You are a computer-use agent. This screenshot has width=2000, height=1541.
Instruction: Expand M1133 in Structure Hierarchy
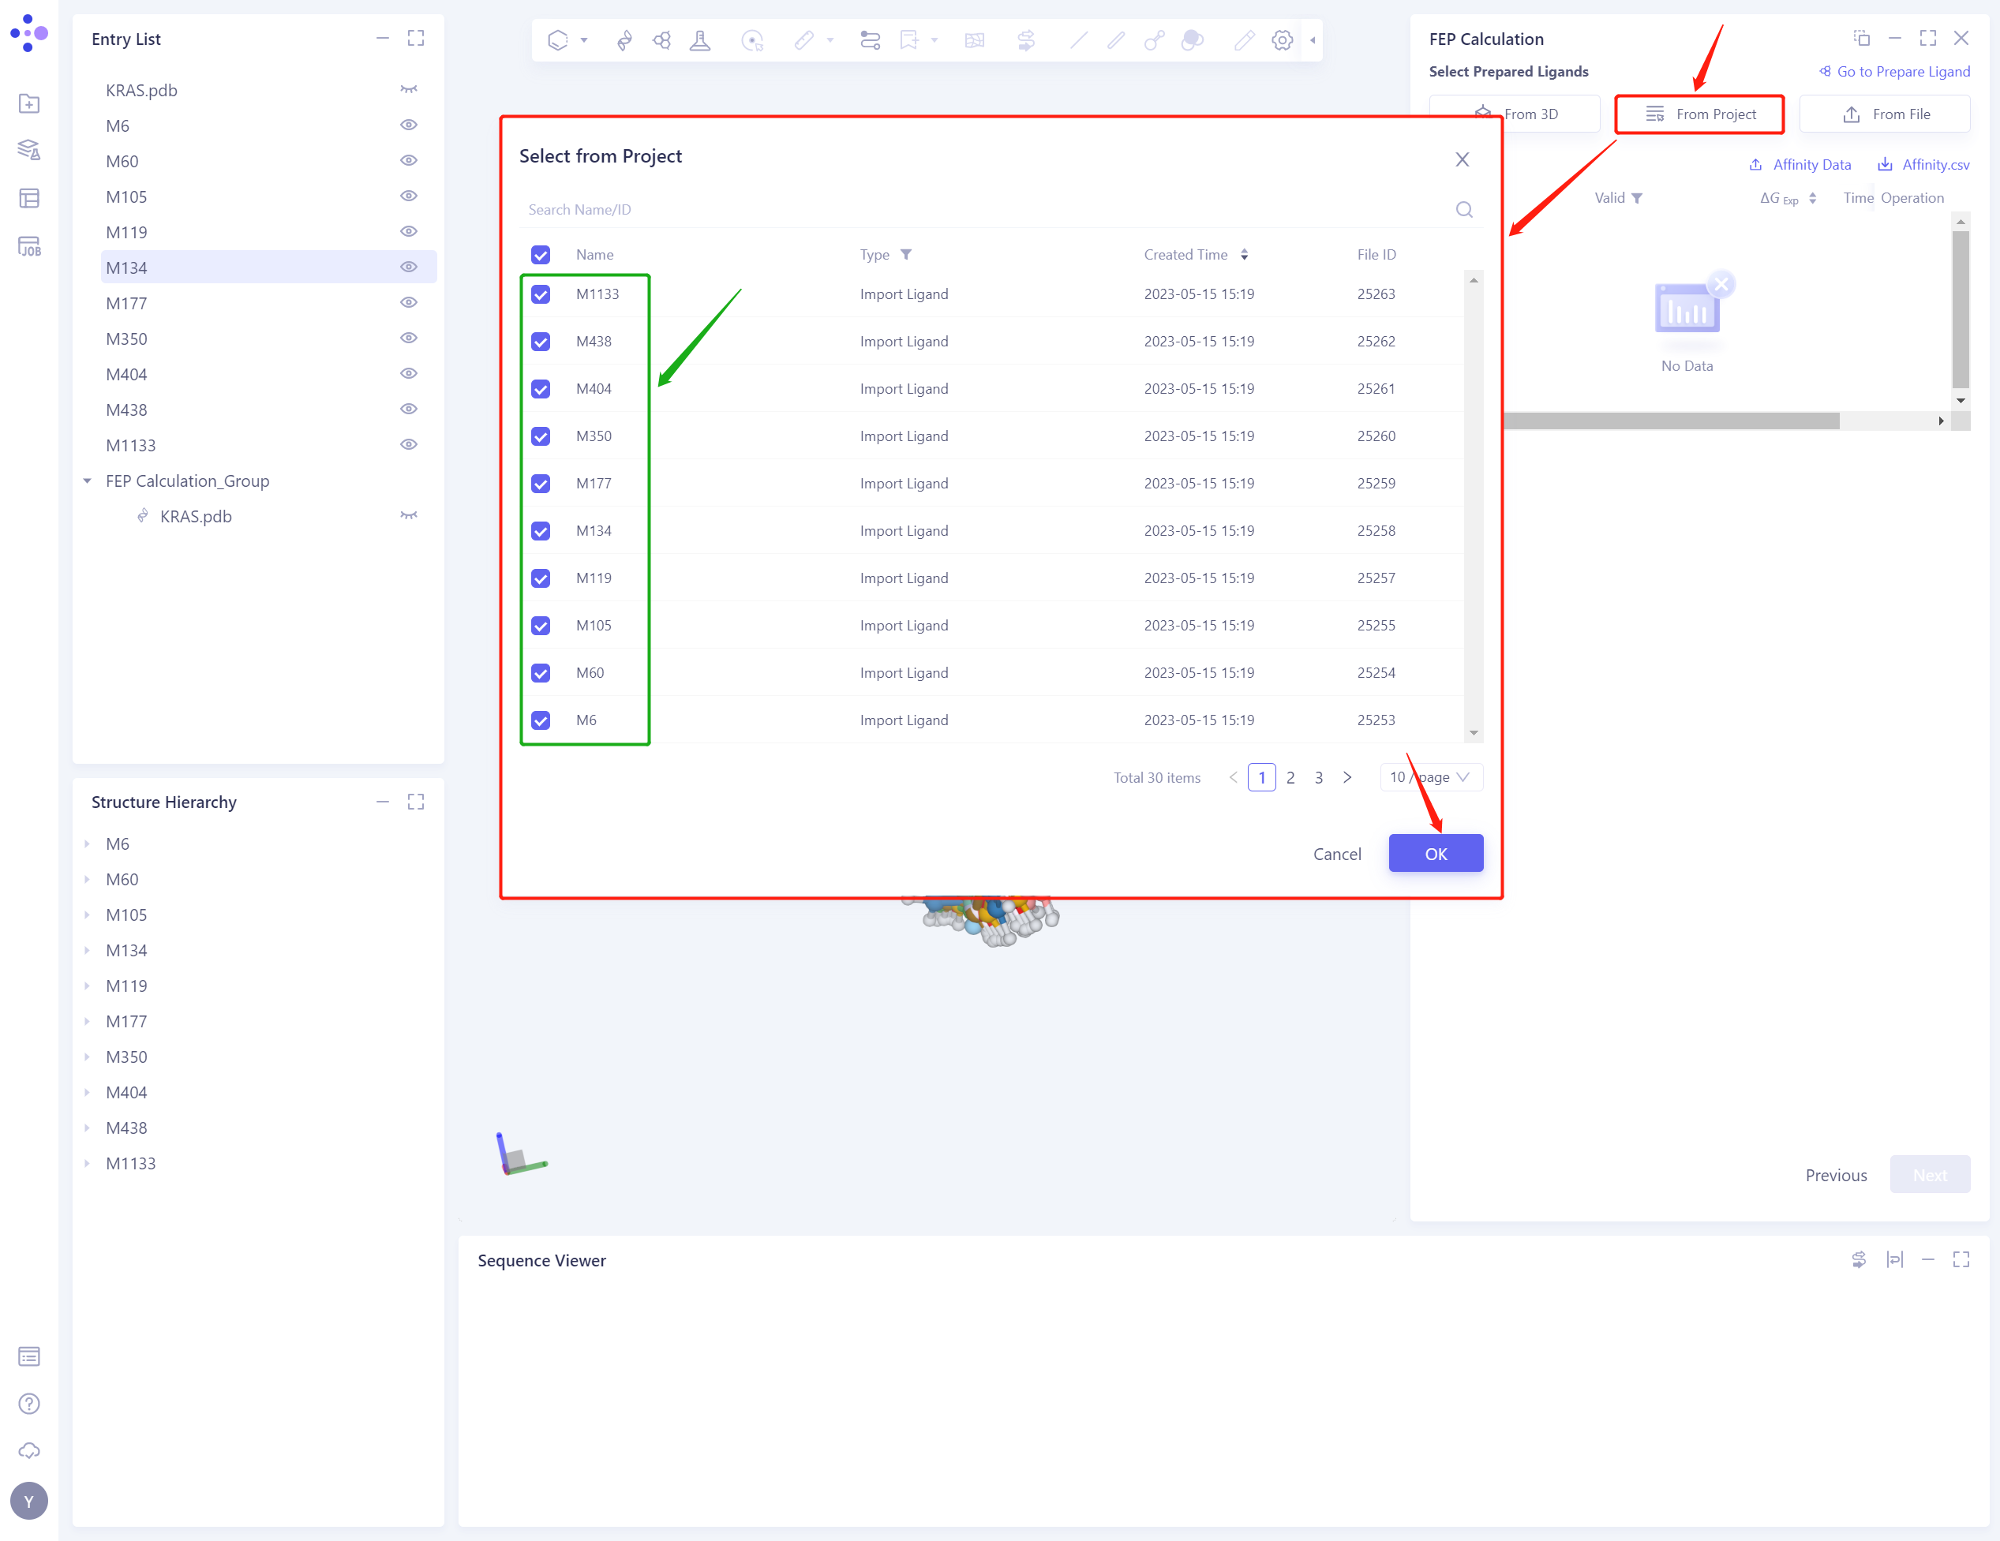pos(87,1163)
